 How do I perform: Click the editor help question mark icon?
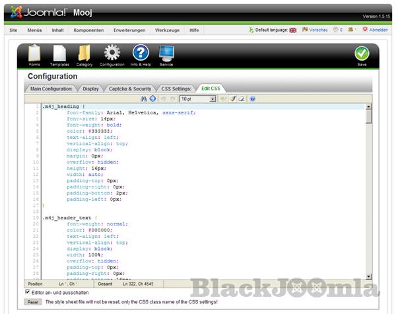coord(252,98)
